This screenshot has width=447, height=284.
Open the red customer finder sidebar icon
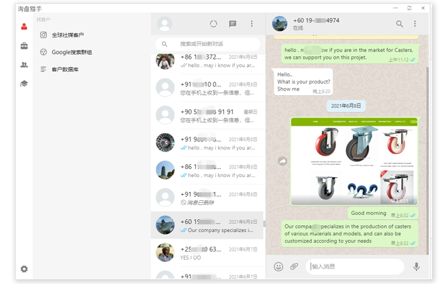[24, 27]
